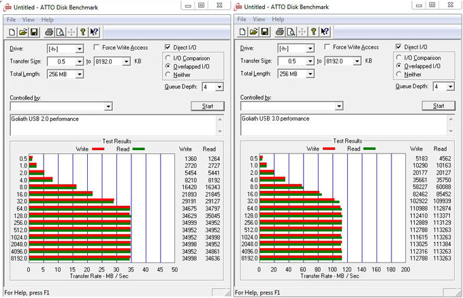Image resolution: width=463 pixels, height=298 pixels.
Task: Toggle Direct I/O checkbox in right window
Action: click(398, 46)
